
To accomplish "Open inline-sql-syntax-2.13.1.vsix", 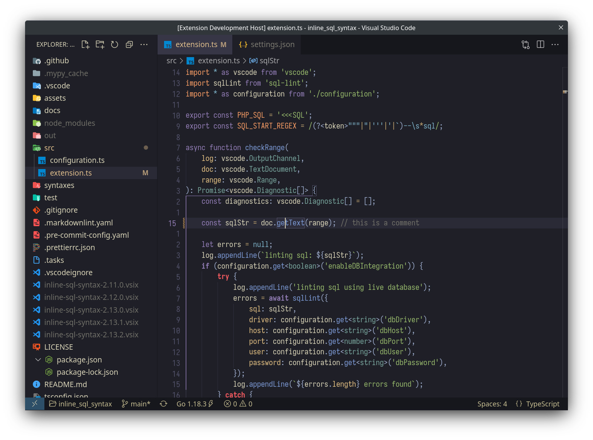I will pyautogui.click(x=91, y=322).
